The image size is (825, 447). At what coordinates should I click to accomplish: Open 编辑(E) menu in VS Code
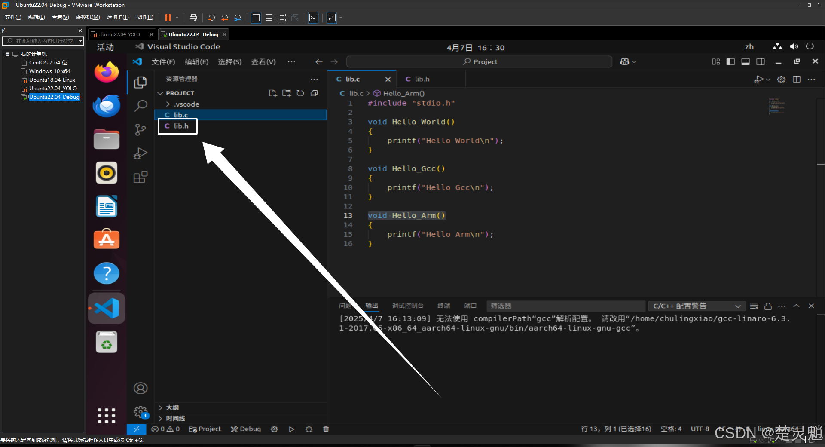[196, 62]
